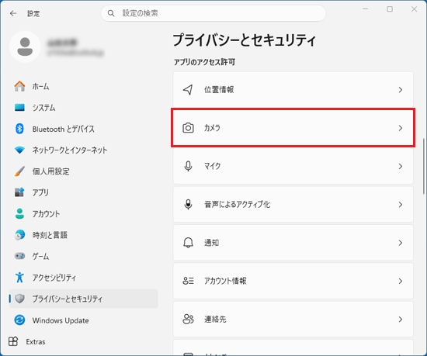The image size is (427, 356).
Task: Open the 通知 permission label
Action: tap(212, 243)
